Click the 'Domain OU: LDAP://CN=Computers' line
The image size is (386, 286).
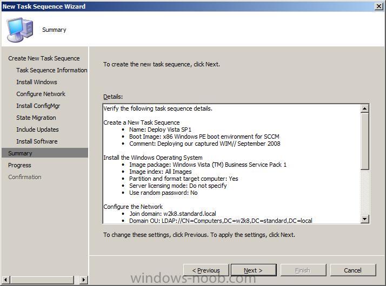tap(221, 221)
